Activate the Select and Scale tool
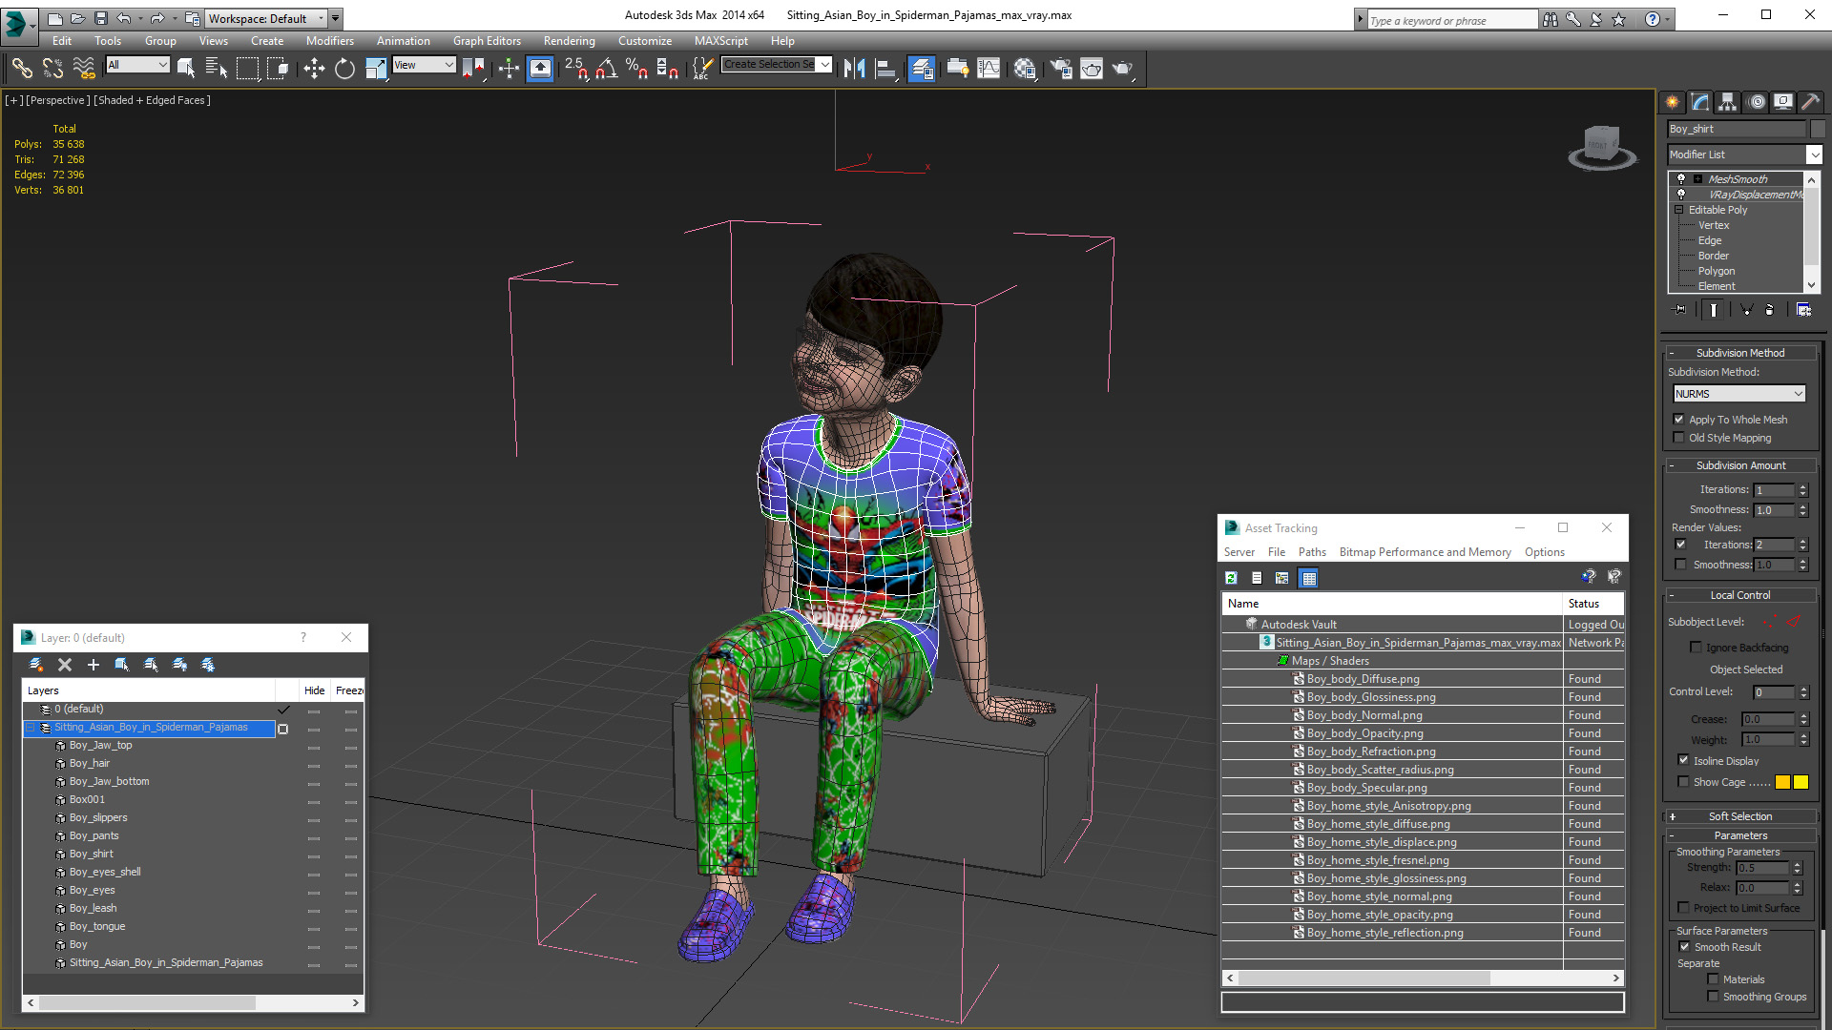 click(x=376, y=68)
